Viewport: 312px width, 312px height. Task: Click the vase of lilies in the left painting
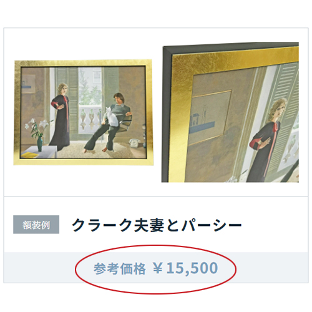[37, 134]
